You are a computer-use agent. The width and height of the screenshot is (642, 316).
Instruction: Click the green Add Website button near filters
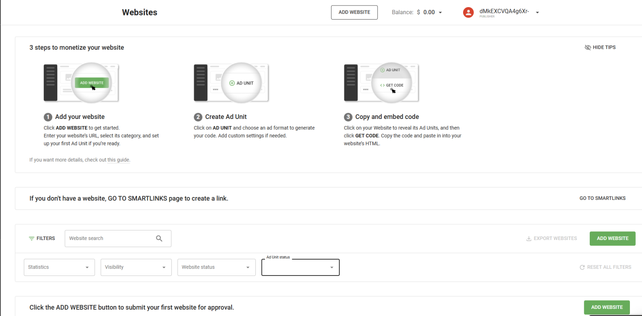612,238
